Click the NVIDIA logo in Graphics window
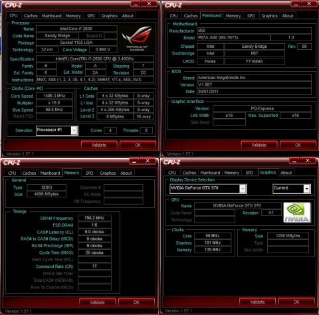Image resolution: width=319 pixels, height=315 pixels. click(297, 213)
